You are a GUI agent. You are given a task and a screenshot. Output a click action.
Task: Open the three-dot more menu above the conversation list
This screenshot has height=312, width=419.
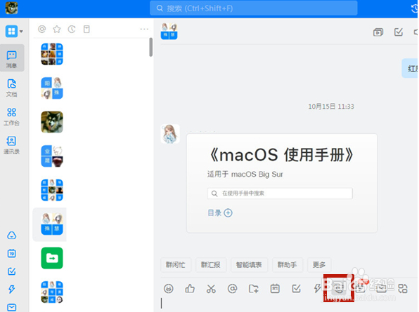tap(144, 29)
